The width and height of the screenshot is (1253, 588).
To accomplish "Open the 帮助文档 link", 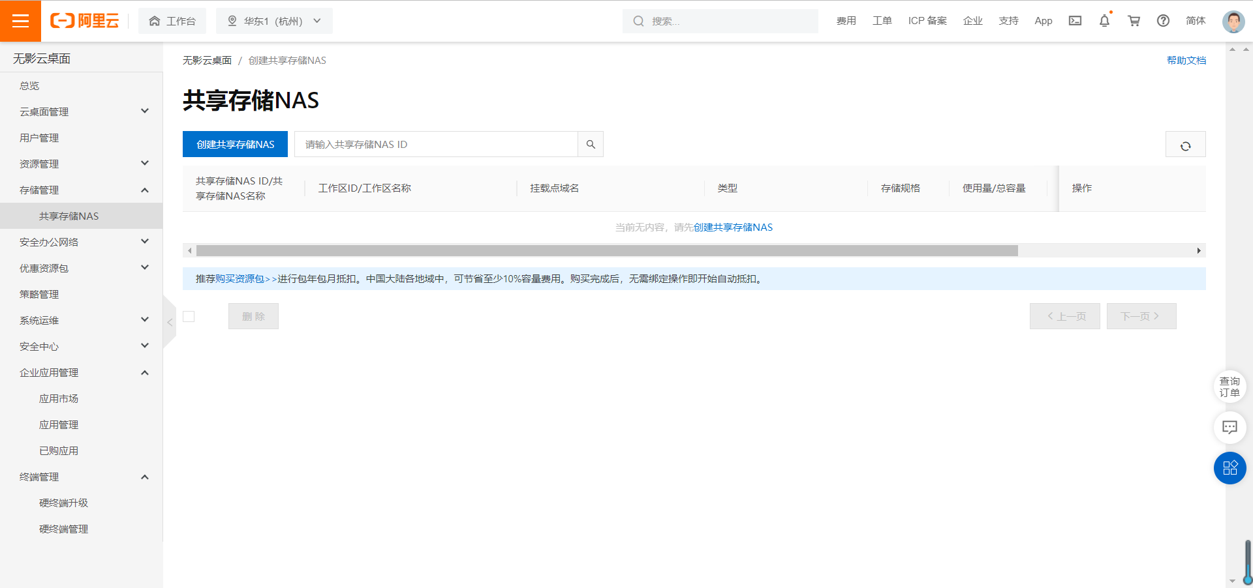I will [1186, 60].
